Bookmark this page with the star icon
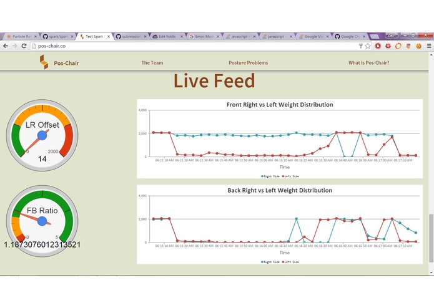This screenshot has width=434, height=308. 368,46
